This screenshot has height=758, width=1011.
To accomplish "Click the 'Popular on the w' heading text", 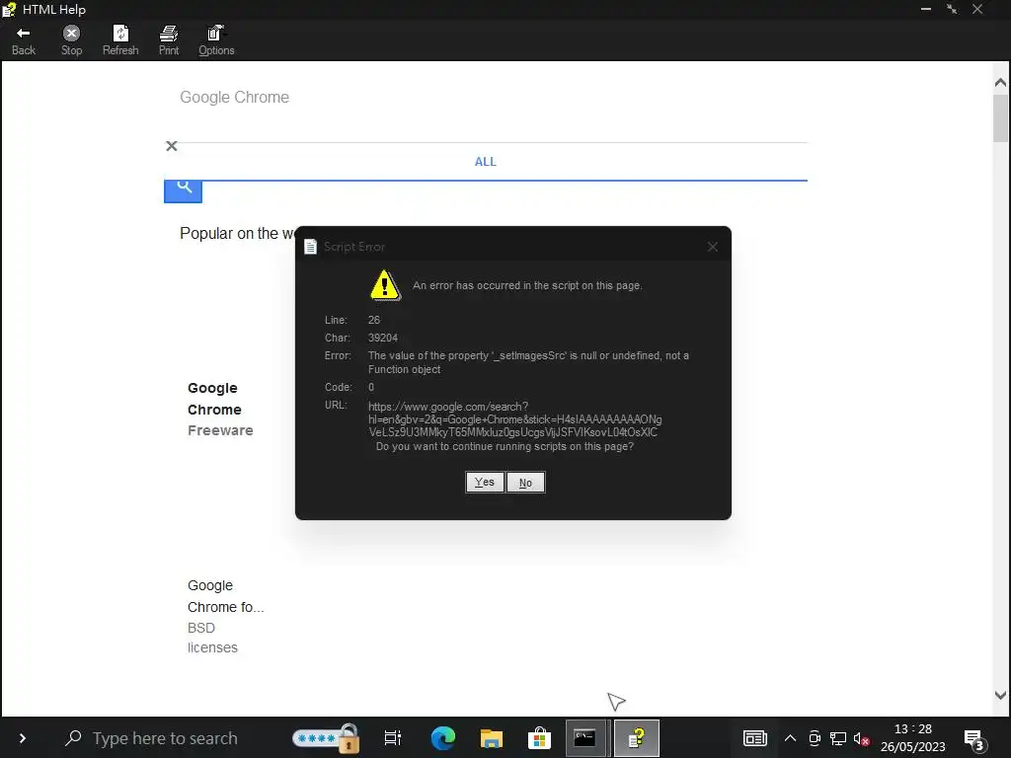I will [237, 233].
